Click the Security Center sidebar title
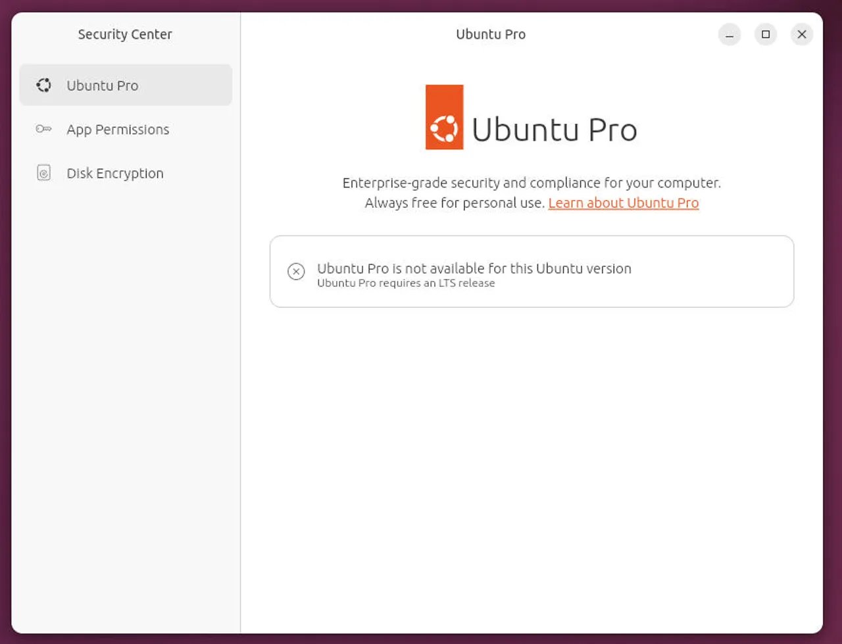 coord(125,34)
